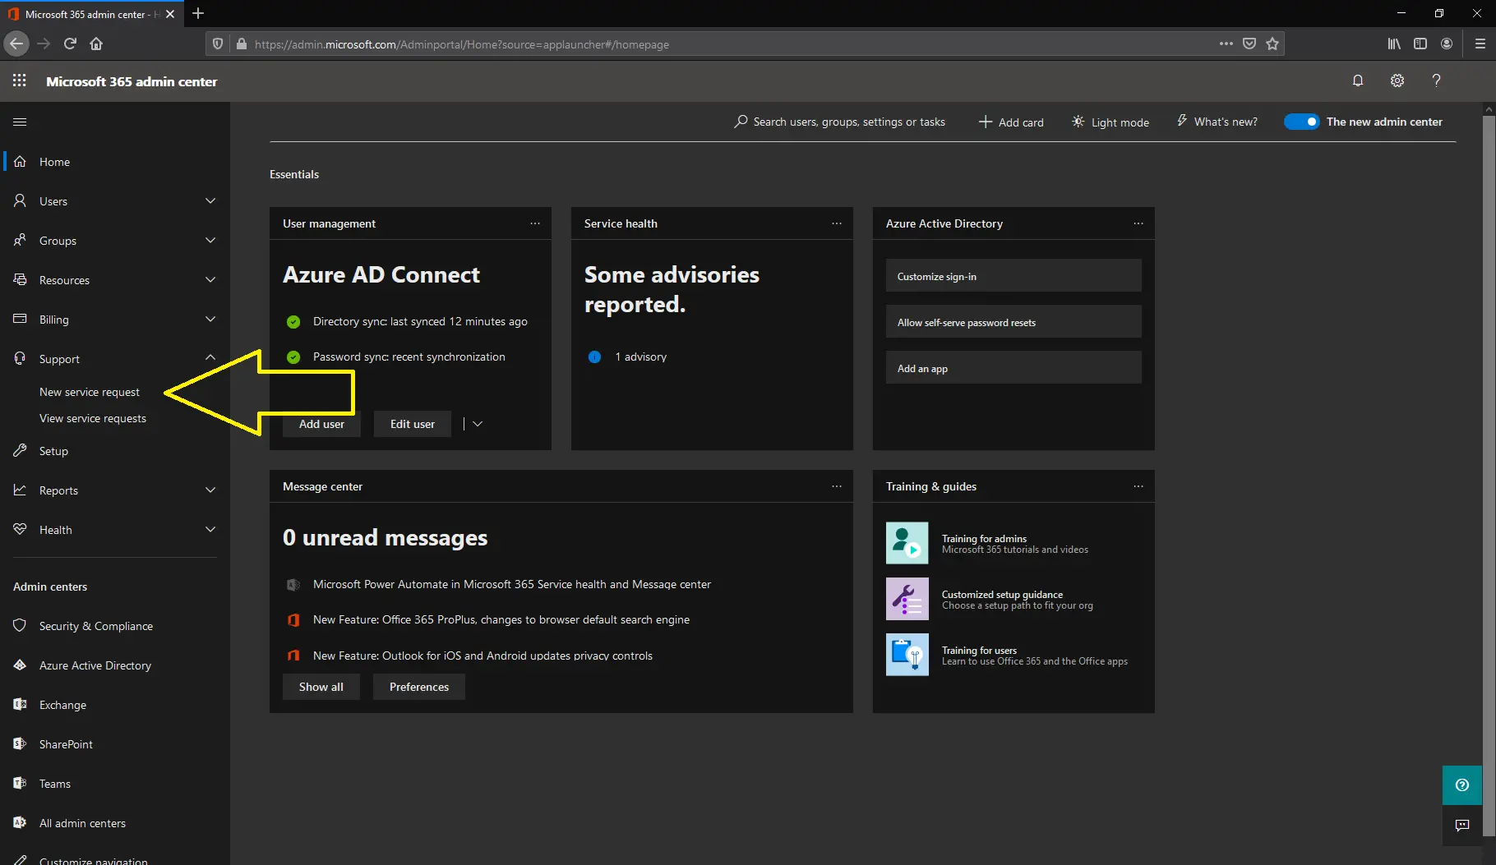This screenshot has width=1496, height=865.
Task: Click the SharePoint admin center icon
Action: [x=21, y=743]
